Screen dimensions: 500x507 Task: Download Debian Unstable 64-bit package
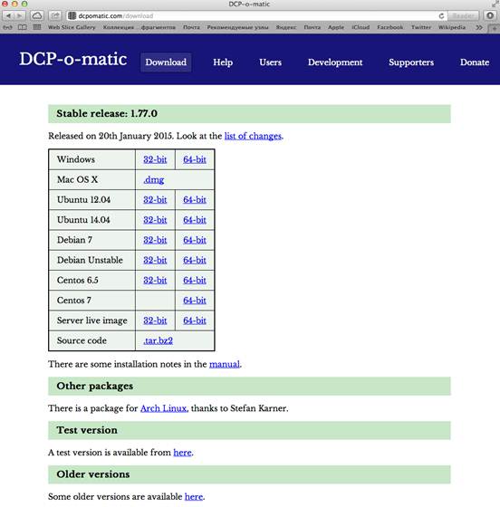(195, 260)
